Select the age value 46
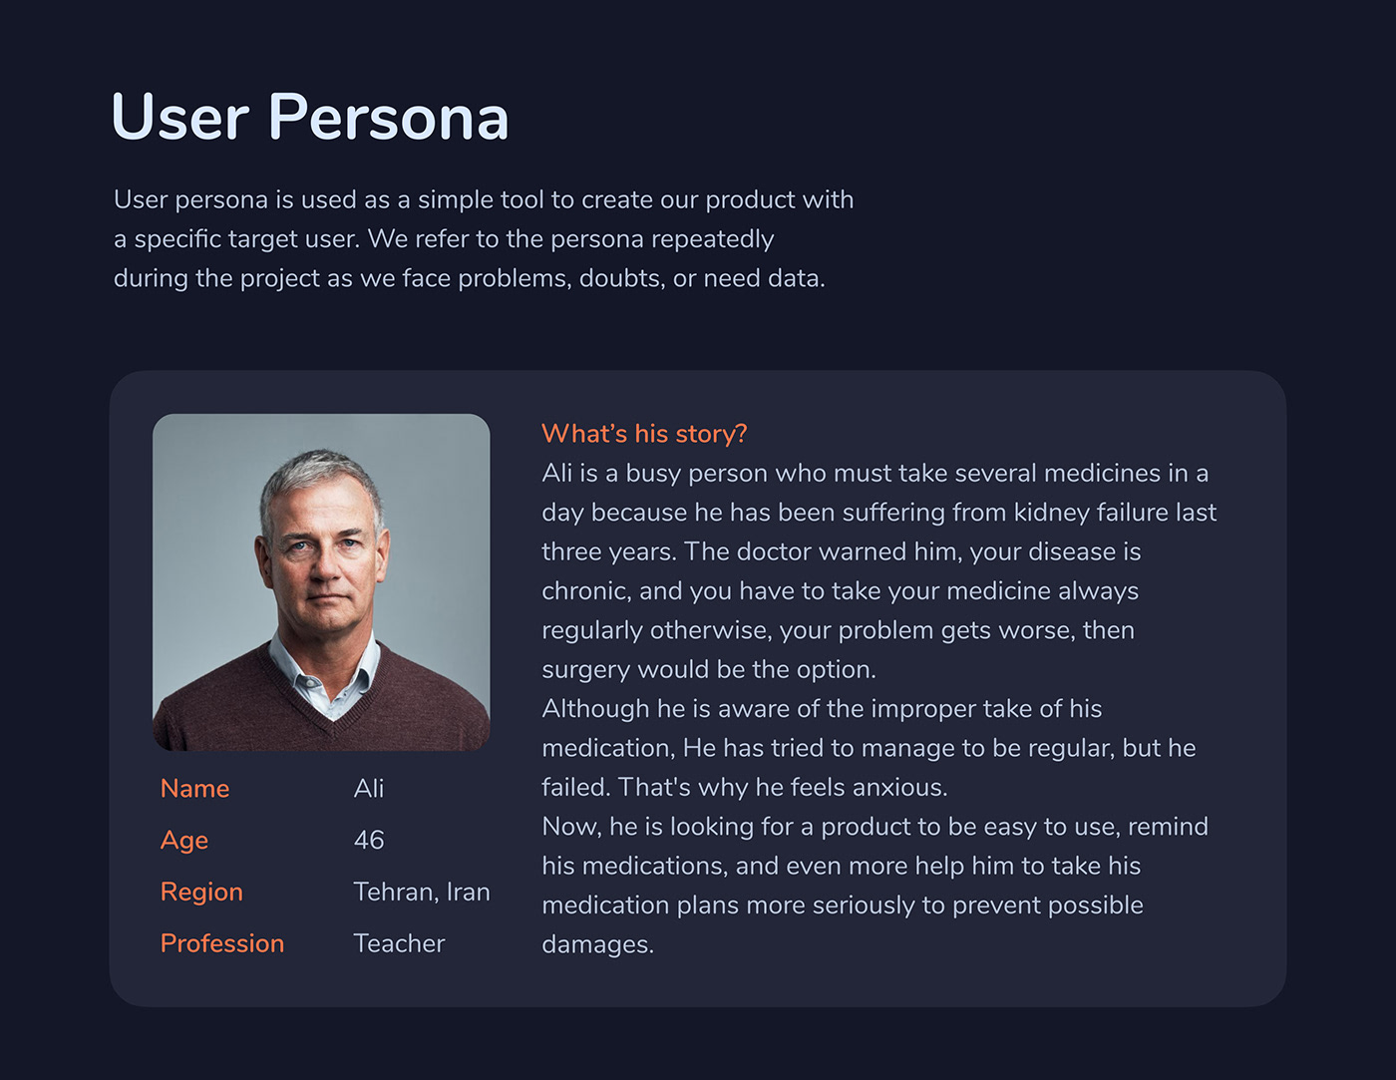This screenshot has height=1080, width=1396. coord(369,841)
